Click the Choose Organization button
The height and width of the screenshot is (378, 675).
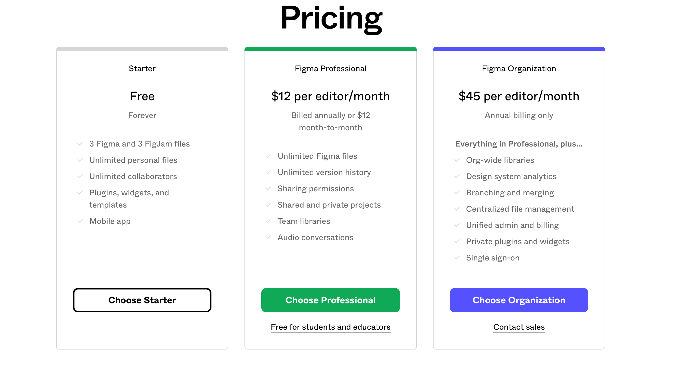tap(519, 300)
